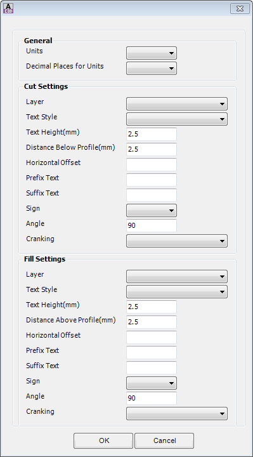The height and width of the screenshot is (457, 253).
Task: Click the AutoCAD Civil 3D title bar icon
Action: click(9, 8)
